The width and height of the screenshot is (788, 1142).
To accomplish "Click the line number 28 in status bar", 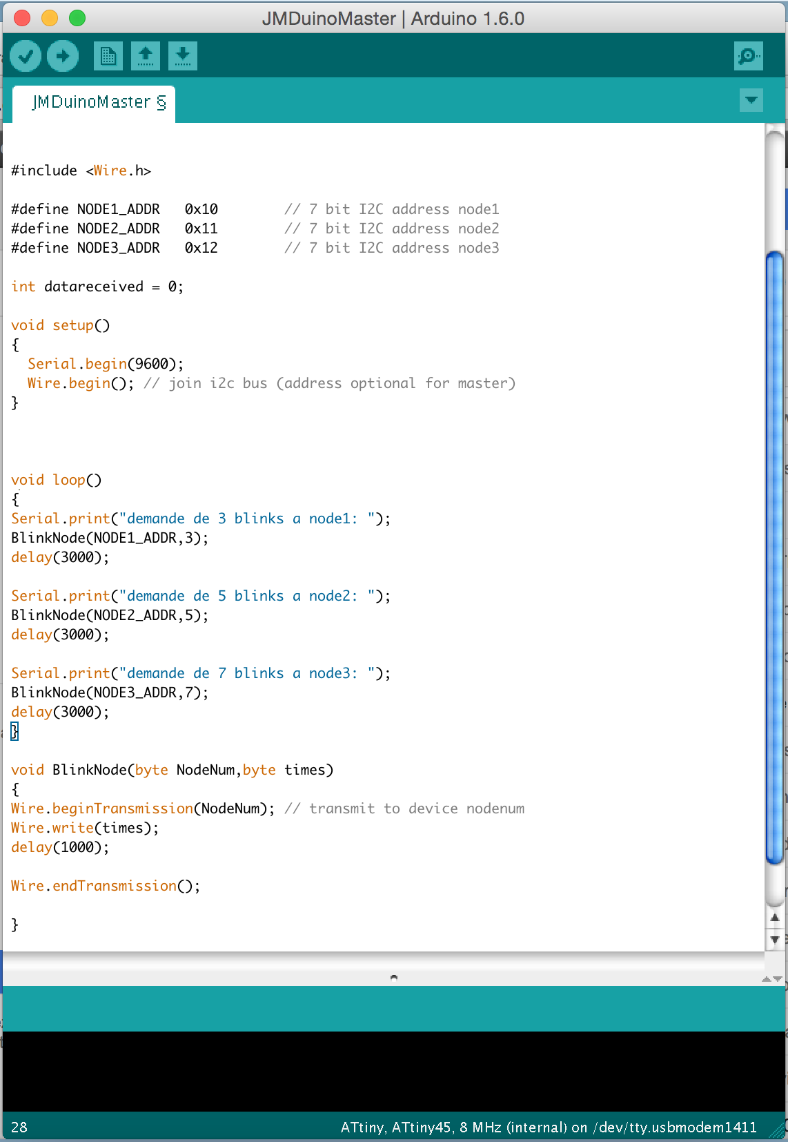I will pos(19,1128).
